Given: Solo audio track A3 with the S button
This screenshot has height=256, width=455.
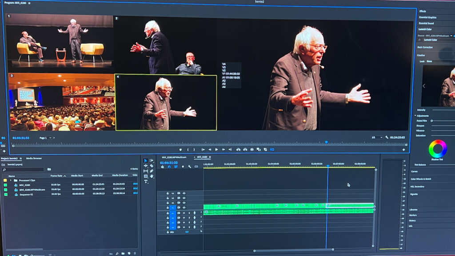Looking at the screenshot, I should point(189,223).
